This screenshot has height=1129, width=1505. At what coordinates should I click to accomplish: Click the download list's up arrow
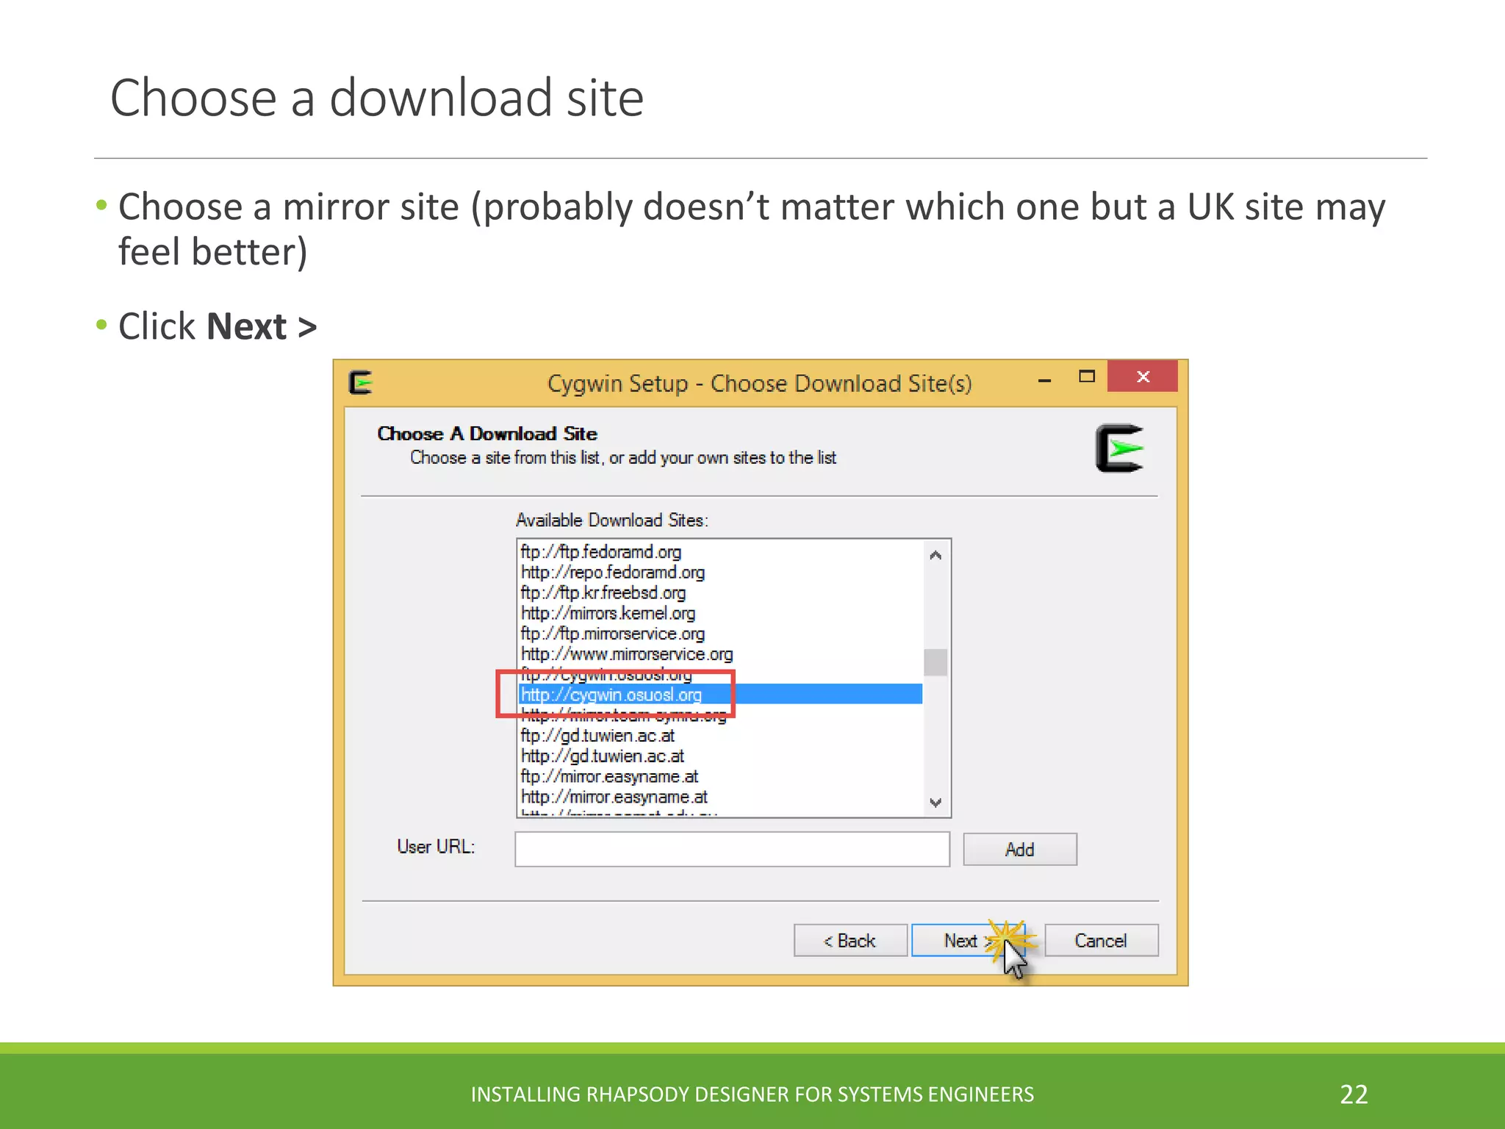[x=935, y=555]
